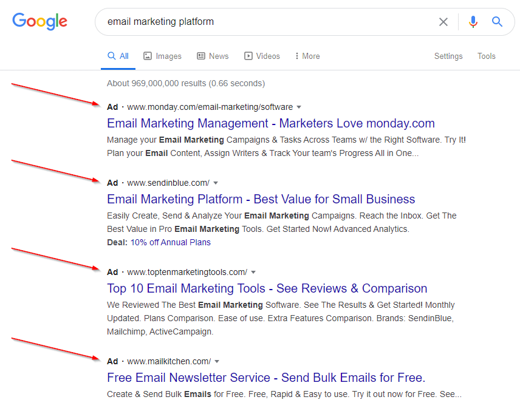Screen dimensions: 520x411
Task: Open the More search options menu
Action: click(307, 56)
